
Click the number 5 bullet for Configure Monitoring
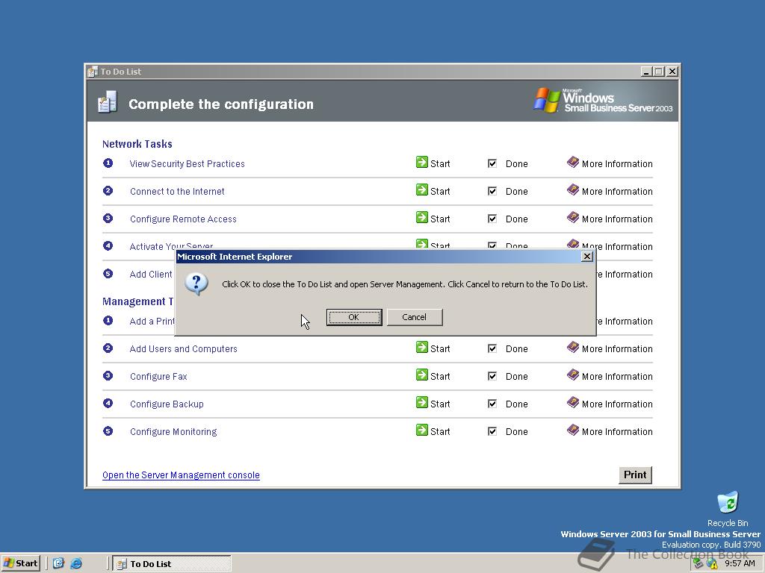click(x=108, y=430)
